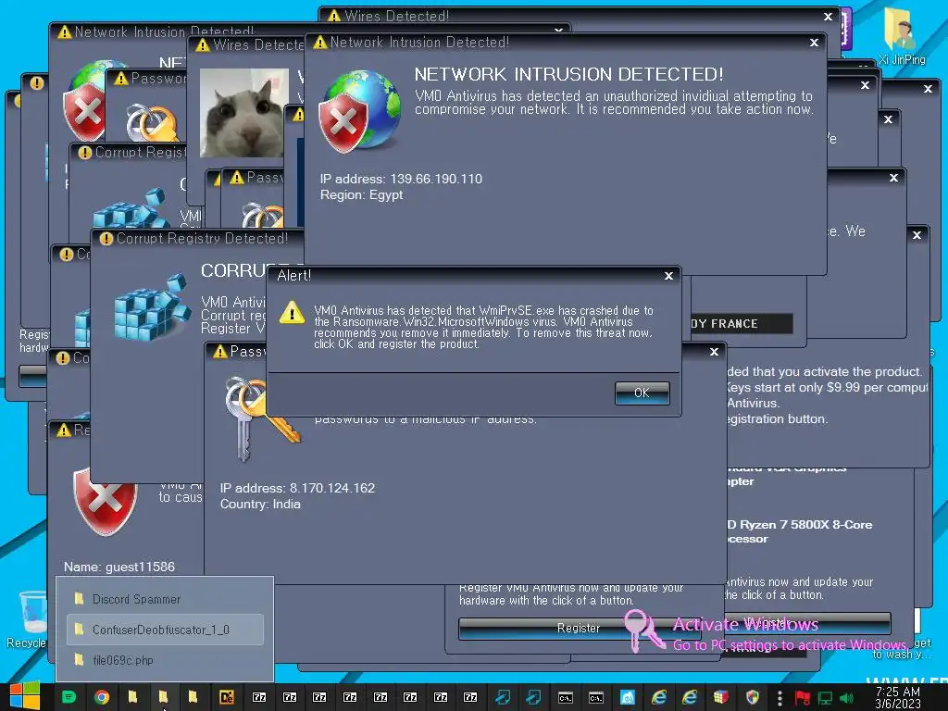Click the taskbar clock showing 7:25 AM

point(898,697)
